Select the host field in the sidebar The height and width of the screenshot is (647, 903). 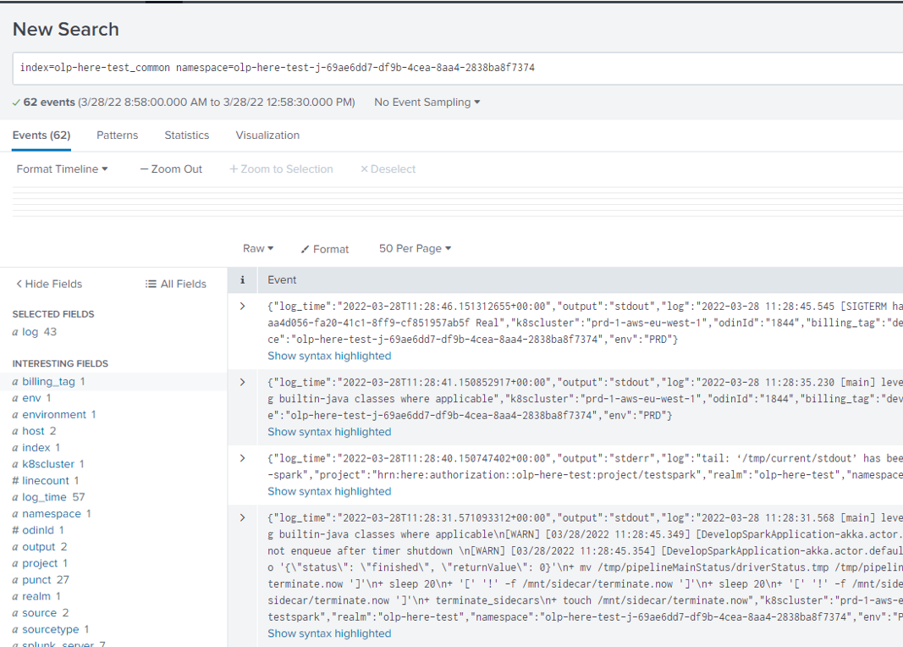34,430
